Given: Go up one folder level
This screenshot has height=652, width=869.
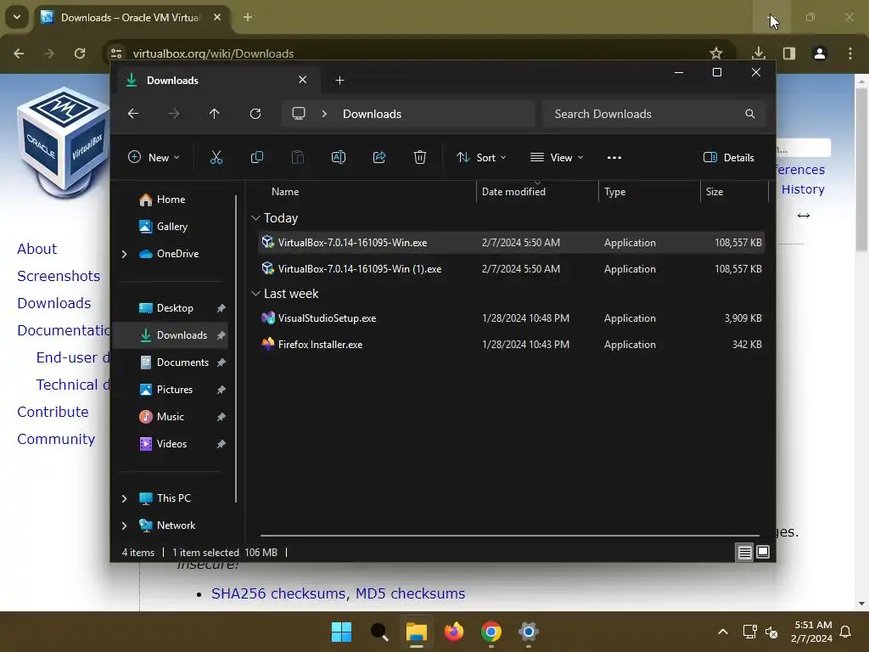Looking at the screenshot, I should coord(215,114).
